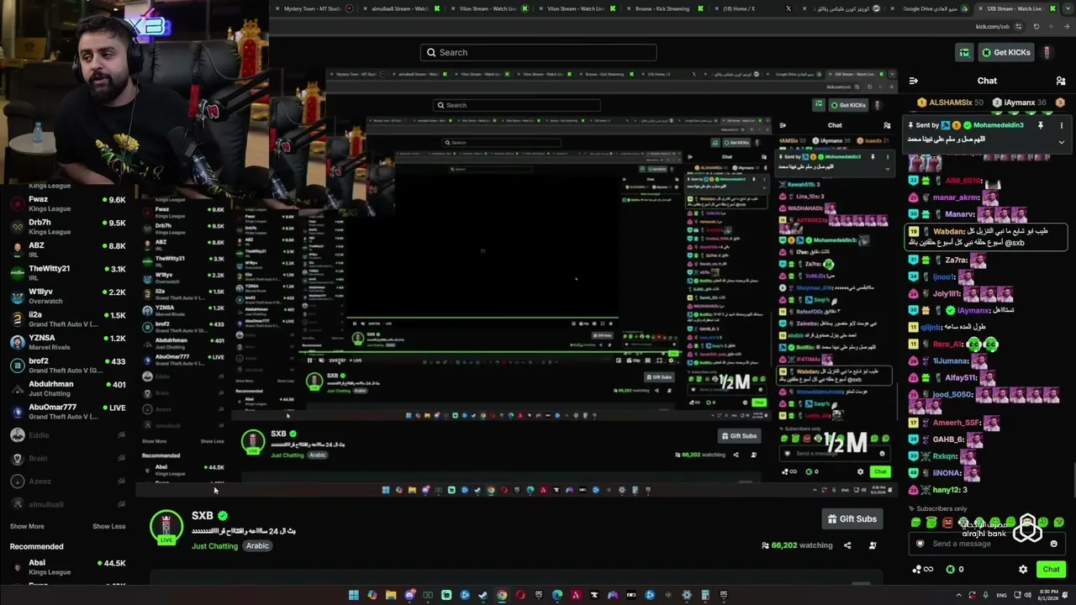Click username Ameerh_SSF in chat
The height and width of the screenshot is (605, 1076).
[957, 423]
